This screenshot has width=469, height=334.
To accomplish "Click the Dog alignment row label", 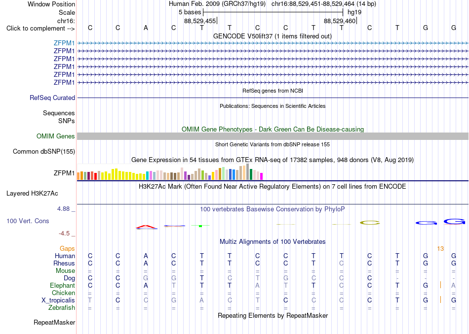I will tap(69, 278).
